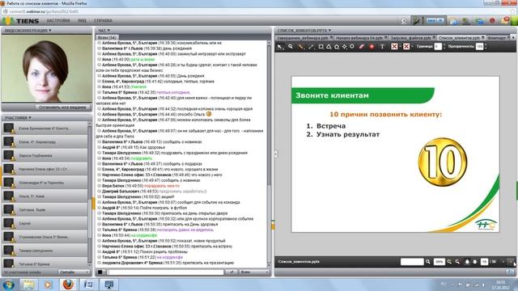Open the chat text color swatch

point(100,272)
